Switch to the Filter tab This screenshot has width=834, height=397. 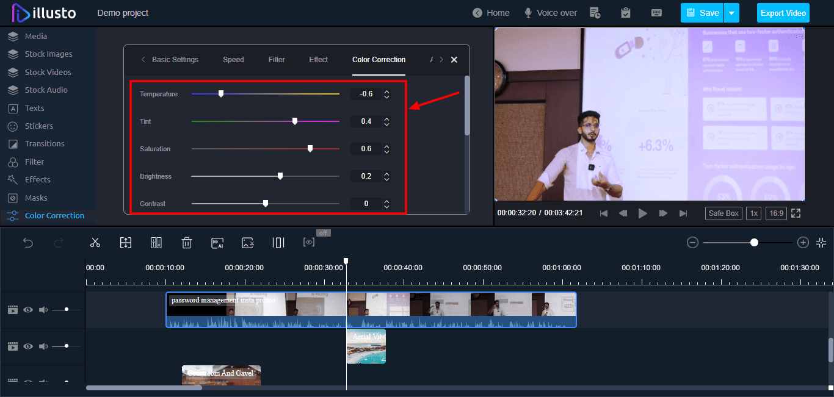[277, 60]
